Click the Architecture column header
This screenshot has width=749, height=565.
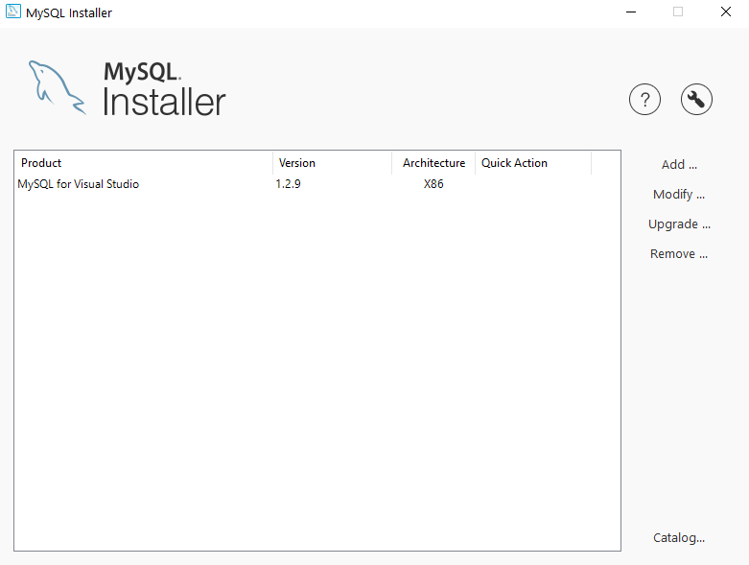pyautogui.click(x=433, y=163)
